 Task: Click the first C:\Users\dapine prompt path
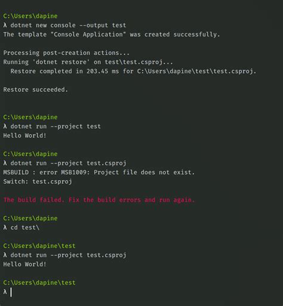tap(30, 16)
